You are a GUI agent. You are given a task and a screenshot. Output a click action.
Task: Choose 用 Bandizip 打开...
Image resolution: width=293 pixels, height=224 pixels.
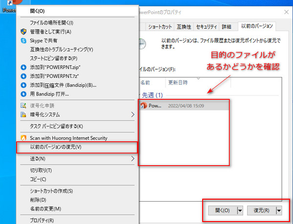point(77,94)
